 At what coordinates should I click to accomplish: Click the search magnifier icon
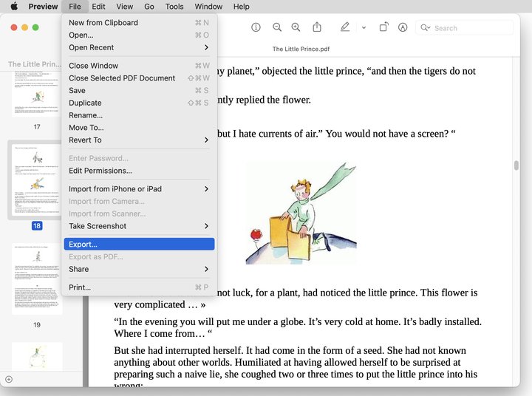tap(425, 27)
